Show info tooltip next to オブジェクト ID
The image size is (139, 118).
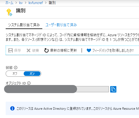29,83
